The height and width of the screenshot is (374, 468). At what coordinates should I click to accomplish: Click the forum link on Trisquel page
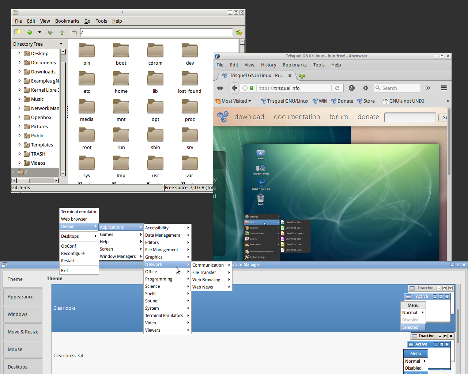[x=339, y=117]
